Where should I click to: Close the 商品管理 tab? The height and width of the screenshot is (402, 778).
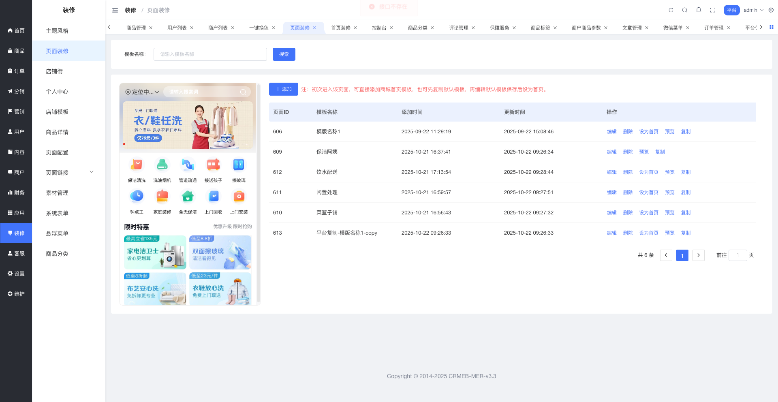pyautogui.click(x=151, y=28)
